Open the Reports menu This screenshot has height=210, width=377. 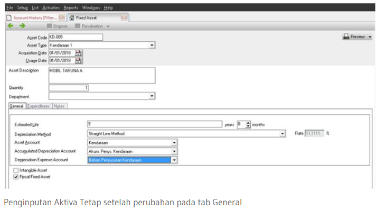click(71, 8)
